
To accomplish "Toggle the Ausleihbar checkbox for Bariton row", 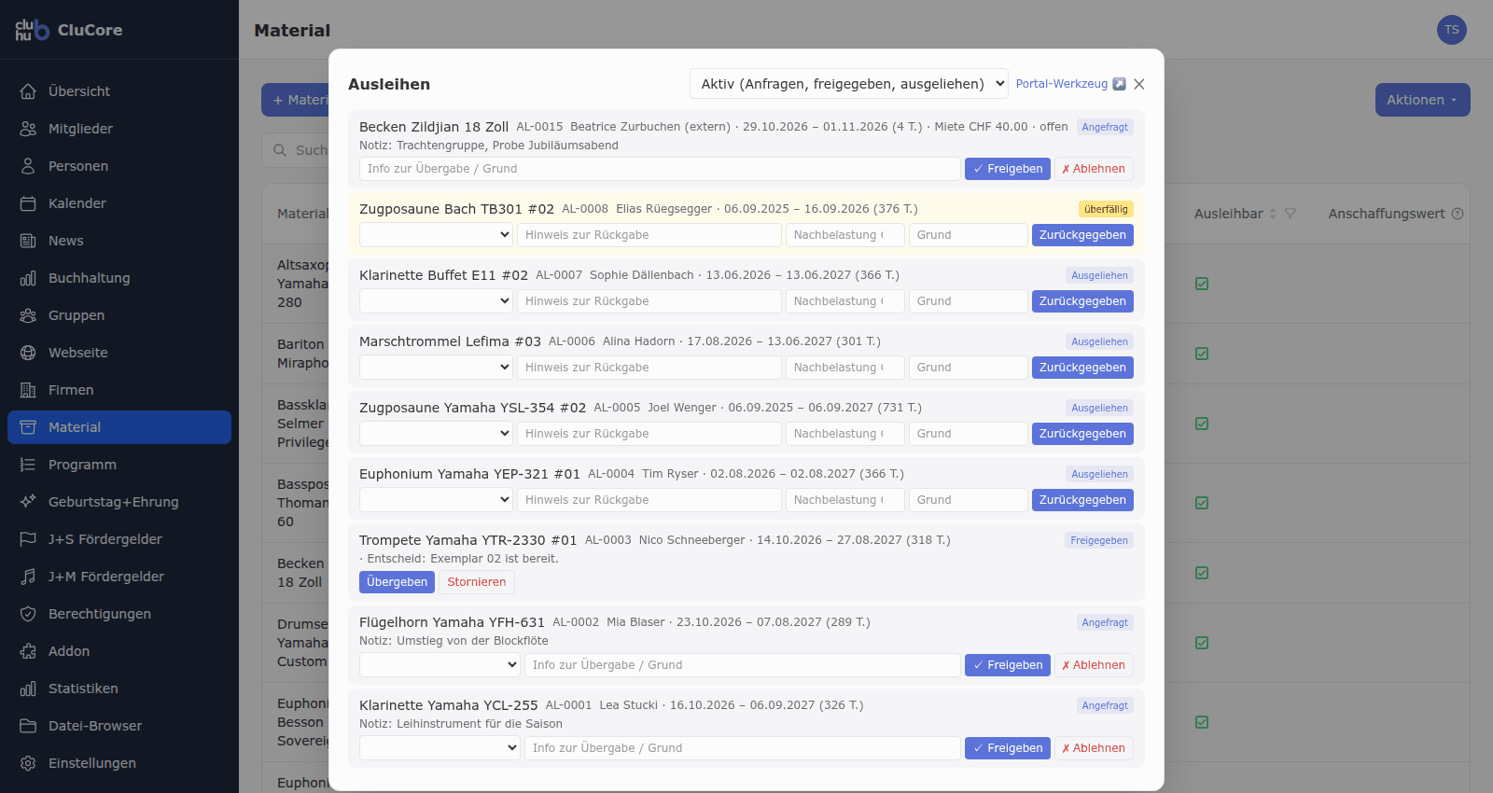I will coord(1202,354).
